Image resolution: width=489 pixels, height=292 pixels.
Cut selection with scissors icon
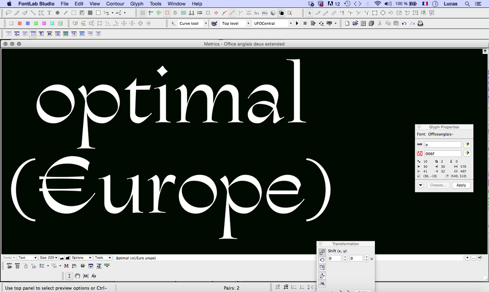(380, 24)
